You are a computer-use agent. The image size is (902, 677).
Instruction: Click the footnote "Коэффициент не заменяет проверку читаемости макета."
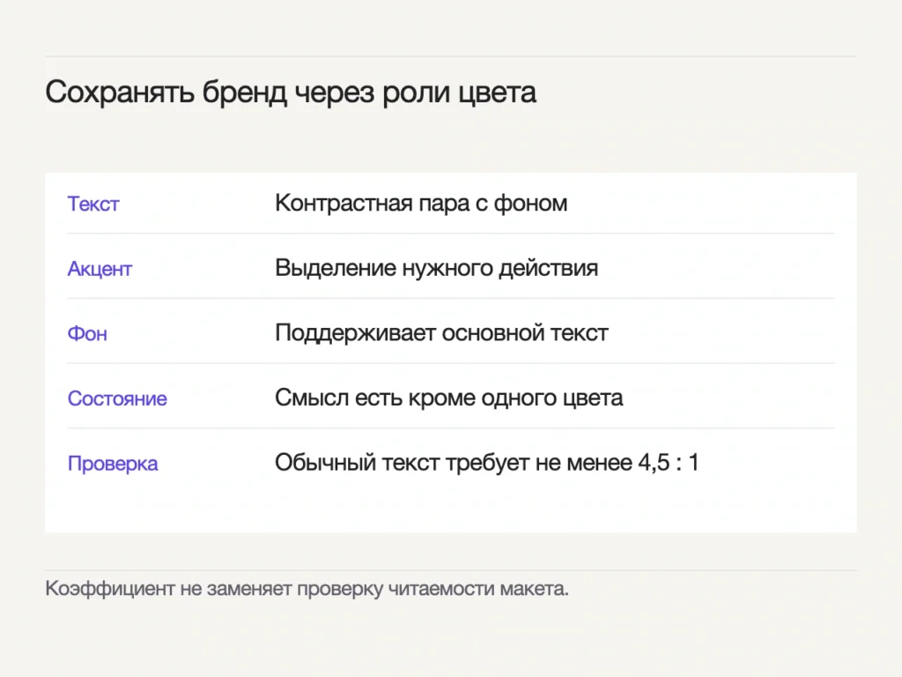[307, 589]
